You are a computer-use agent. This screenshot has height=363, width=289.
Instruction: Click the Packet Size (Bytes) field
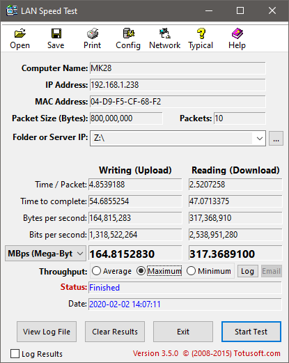(126, 118)
